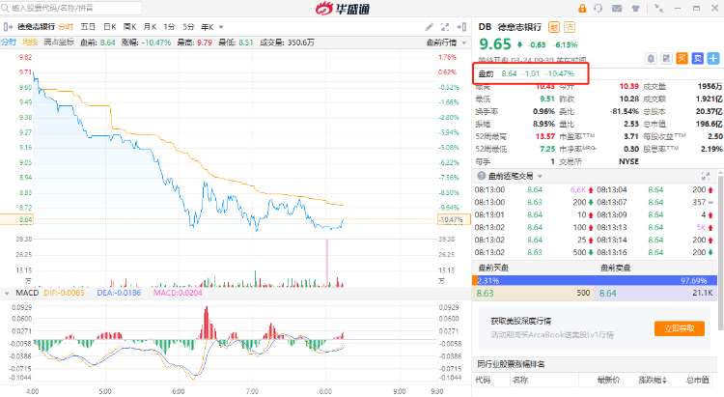Viewport: 724px width, 397px height.
Task: Expand the tick trades panel icon
Action: (706, 176)
